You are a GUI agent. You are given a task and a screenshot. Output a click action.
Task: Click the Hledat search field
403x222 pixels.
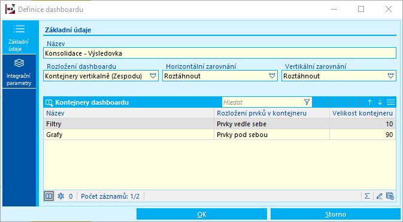coord(263,102)
